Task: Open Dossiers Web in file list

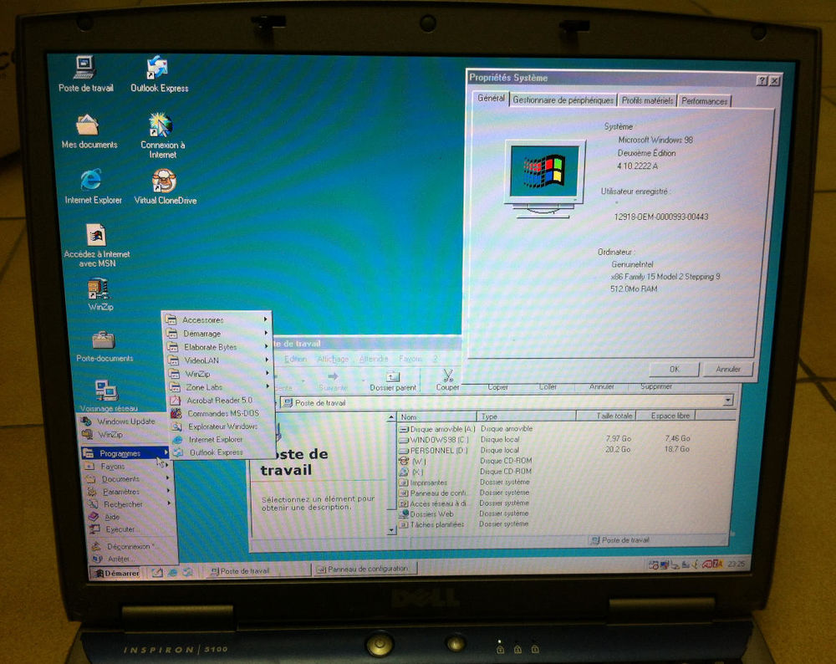Action: 426,514
